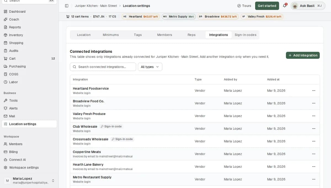Open row menu for Valley Fresh Produce
The height and width of the screenshot is (188, 331).
coord(314,116)
